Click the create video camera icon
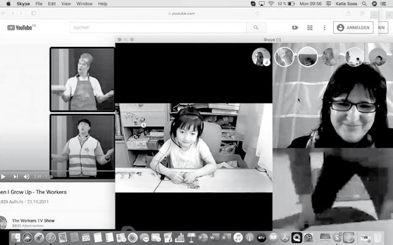 296,28
